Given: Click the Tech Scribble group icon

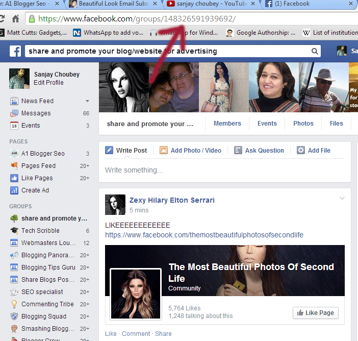Looking at the screenshot, I should coord(14,231).
